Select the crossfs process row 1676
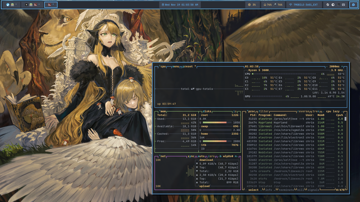The height and width of the screenshot is (202, 360). coord(294,171)
